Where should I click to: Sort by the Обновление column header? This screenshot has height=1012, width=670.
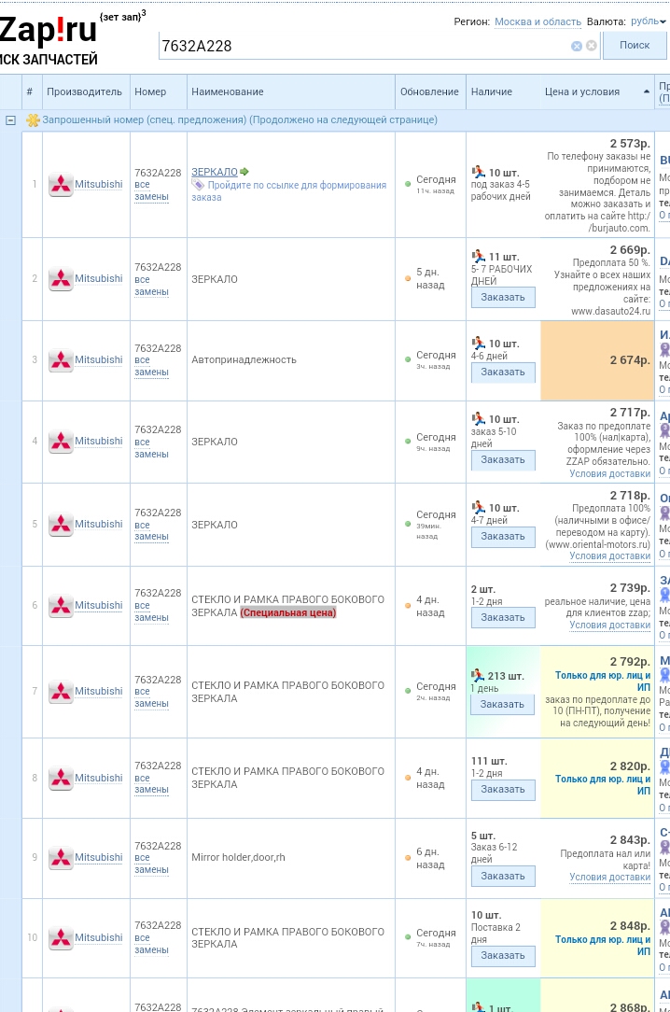point(429,91)
